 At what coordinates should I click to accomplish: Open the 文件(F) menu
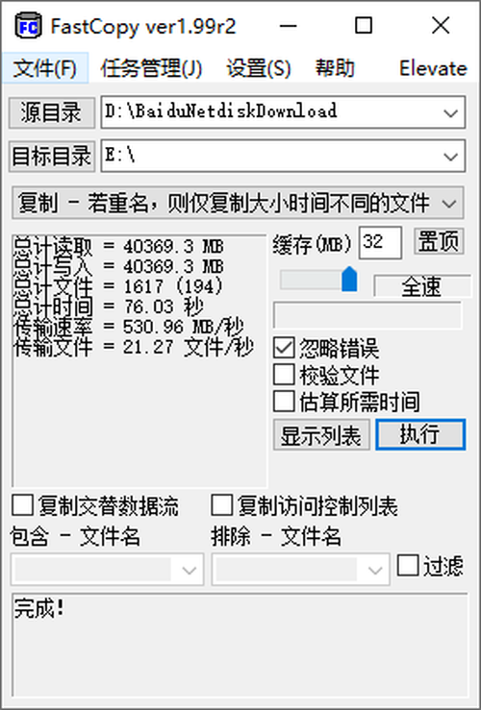45,68
